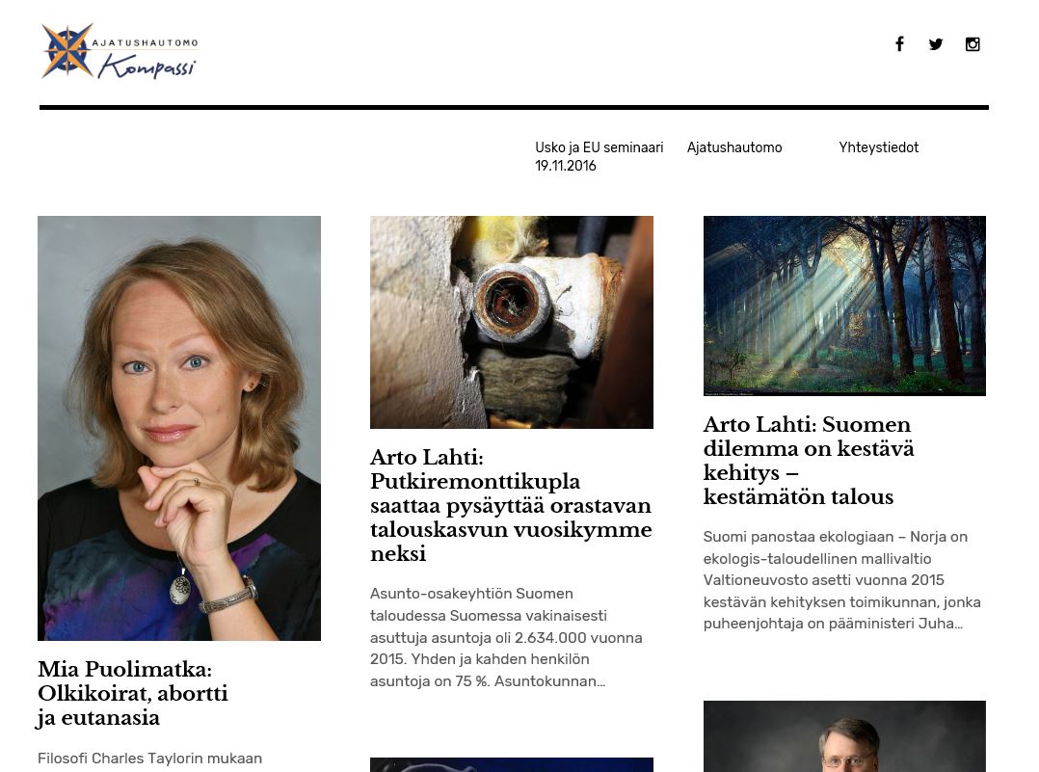
Task: Click the Ajatushautomo Kompassi logo
Action: point(120,52)
